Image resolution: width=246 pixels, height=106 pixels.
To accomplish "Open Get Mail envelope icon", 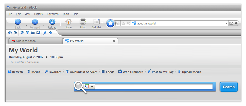I will (96, 21).
